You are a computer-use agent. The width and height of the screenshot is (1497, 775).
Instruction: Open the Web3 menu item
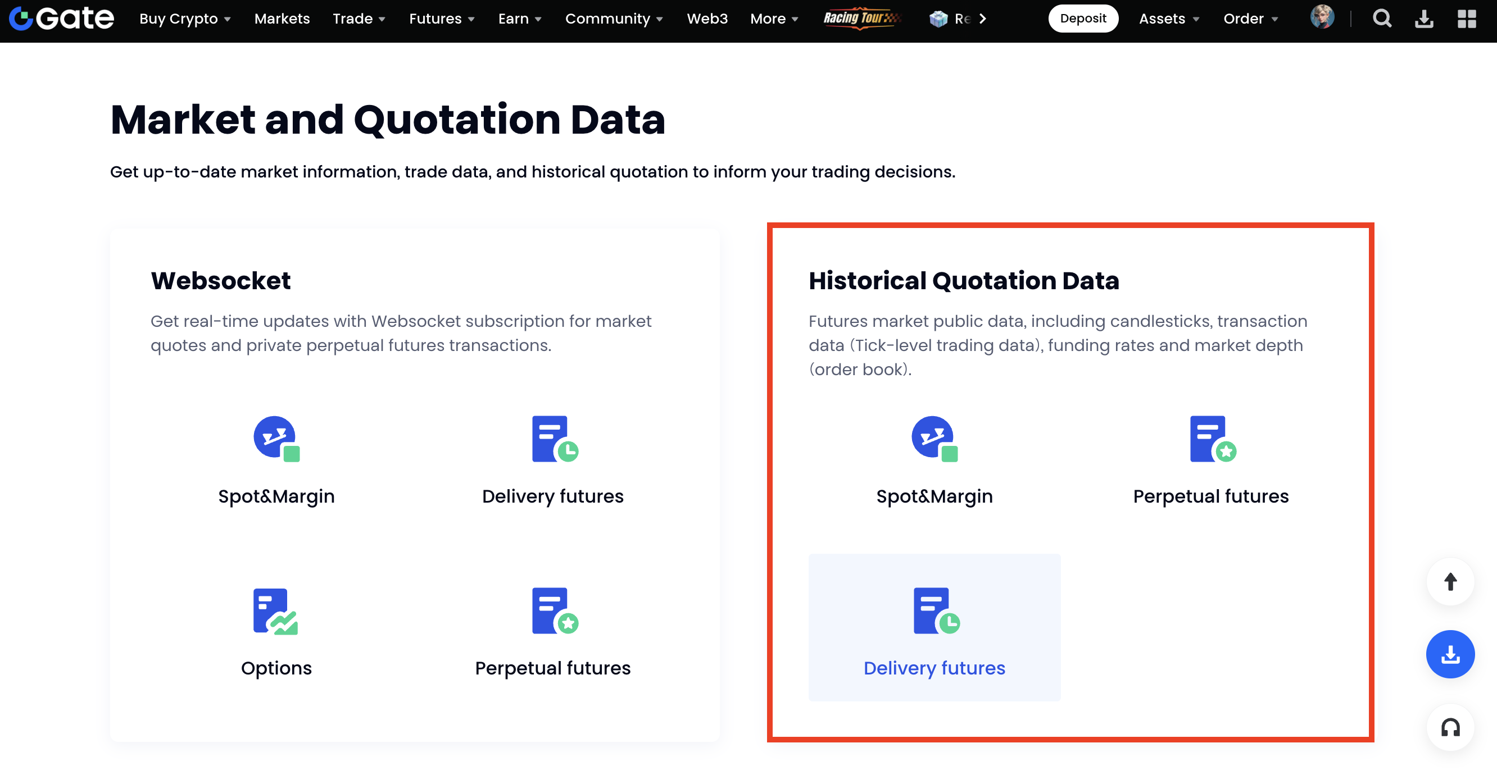[x=707, y=19]
